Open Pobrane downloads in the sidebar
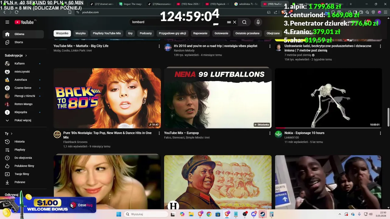The height and width of the screenshot is (219, 390). (23, 182)
